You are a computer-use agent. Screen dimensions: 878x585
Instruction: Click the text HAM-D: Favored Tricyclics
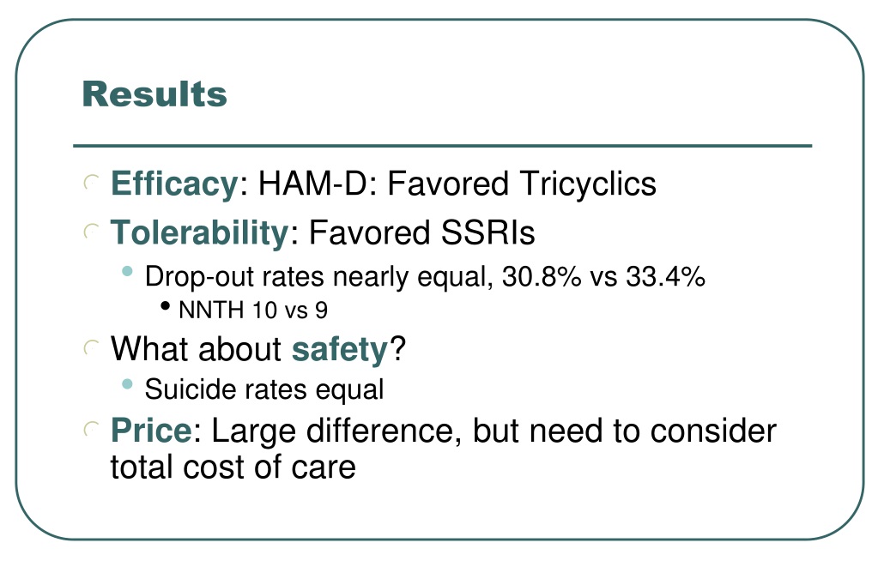tap(457, 184)
